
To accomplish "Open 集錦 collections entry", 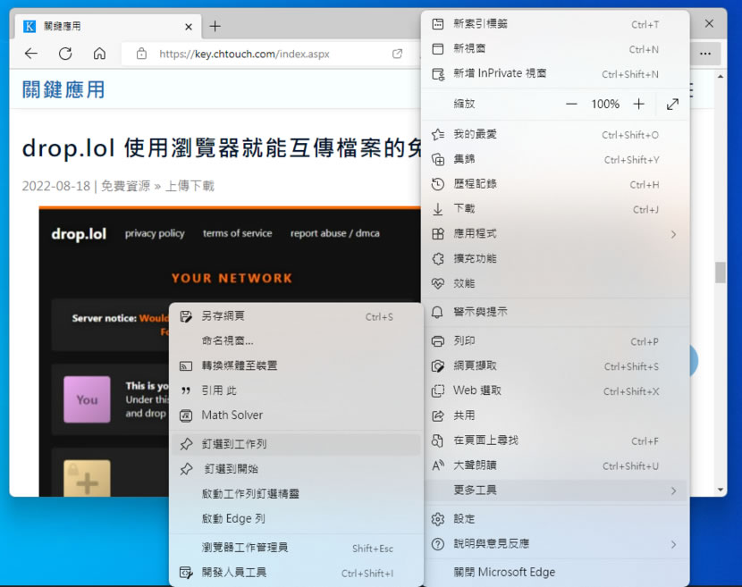I will click(555, 159).
